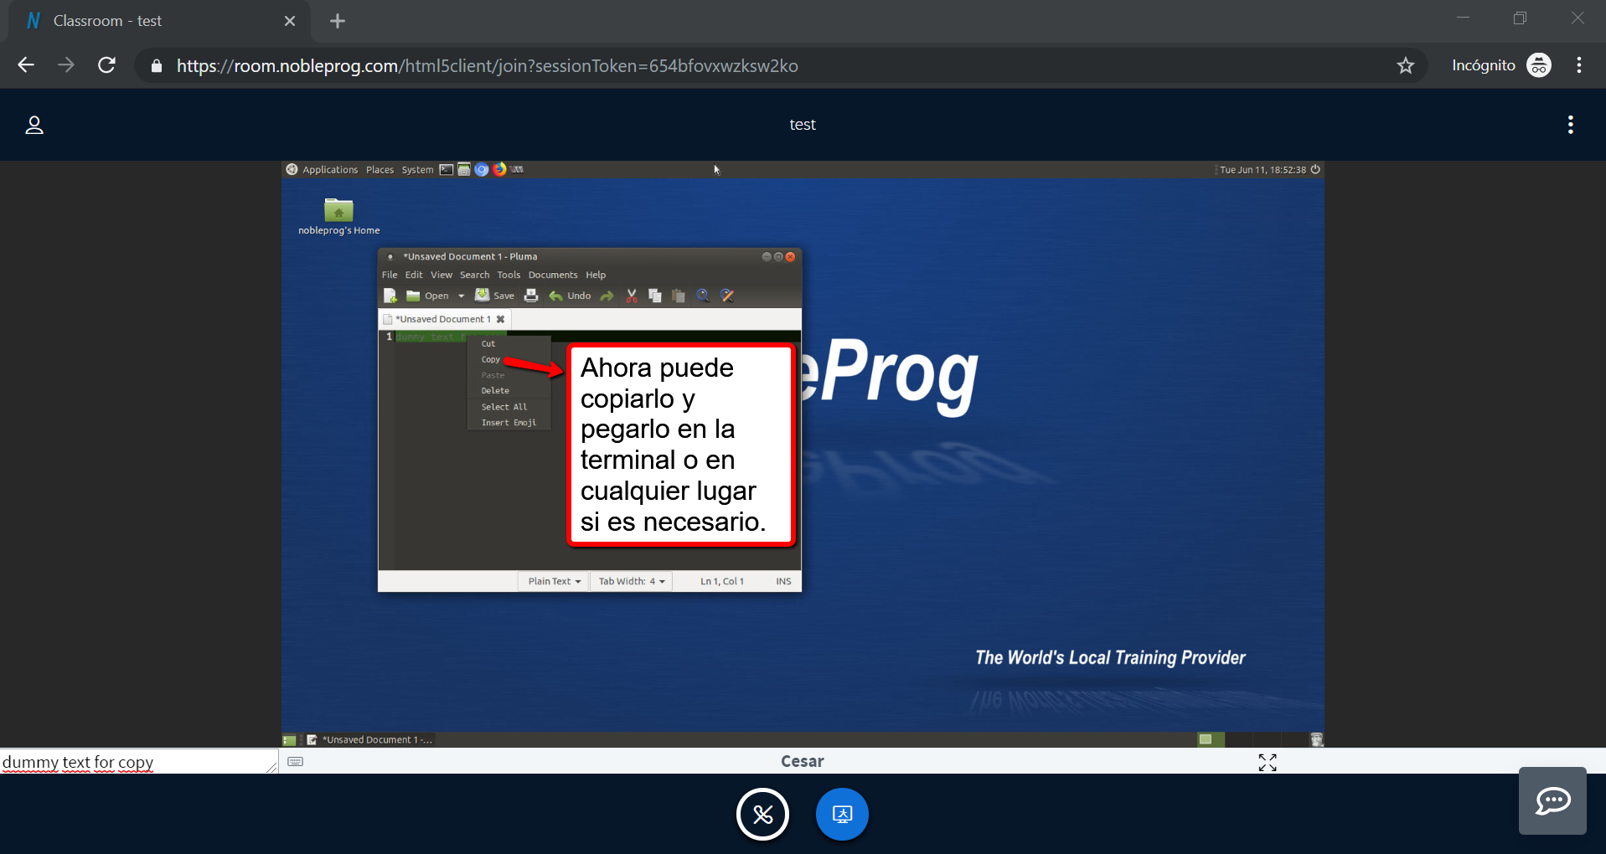1606x854 pixels.
Task: Open the user profile icon at top left
Action: click(x=34, y=125)
